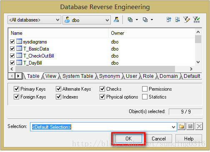210x152 pixels.
Task: Switch to the System Table tab
Action: pos(78,76)
